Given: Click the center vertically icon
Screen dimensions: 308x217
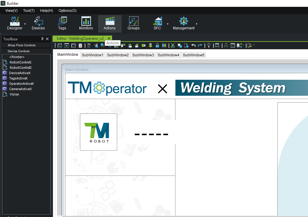Looking at the screenshot, I should 150,45.
